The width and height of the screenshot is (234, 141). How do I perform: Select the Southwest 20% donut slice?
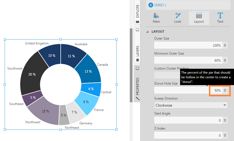(x=30, y=74)
